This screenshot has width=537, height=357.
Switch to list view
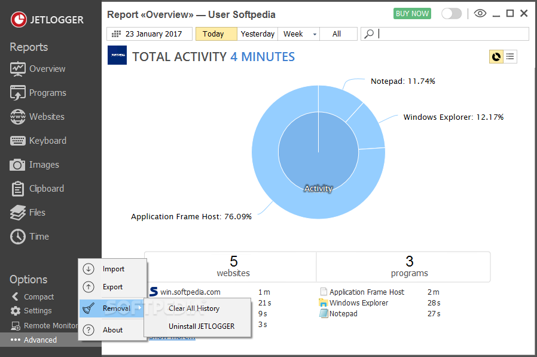pos(510,56)
